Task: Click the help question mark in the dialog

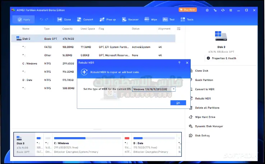Action: (179, 63)
